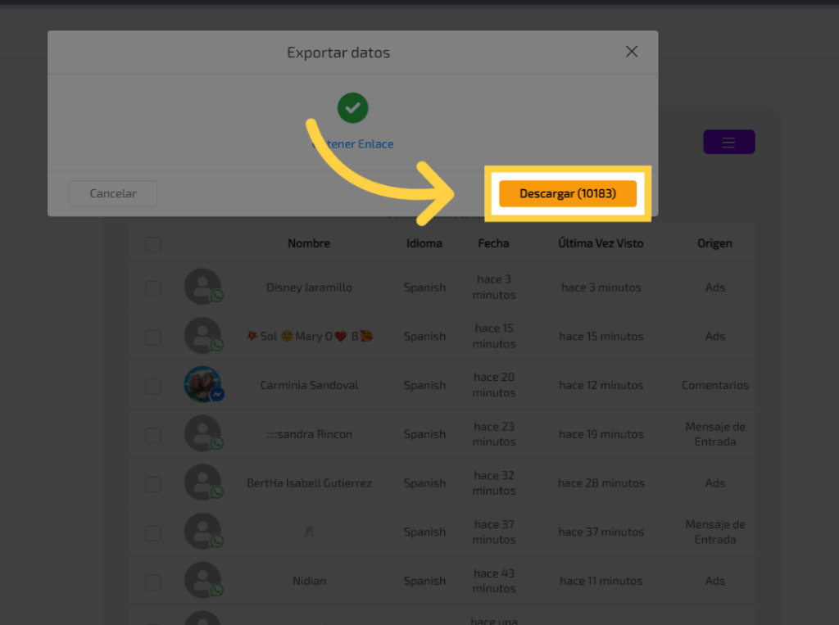Click Nidian's WhatsApp avatar icon
The image size is (839, 625).
pos(202,581)
